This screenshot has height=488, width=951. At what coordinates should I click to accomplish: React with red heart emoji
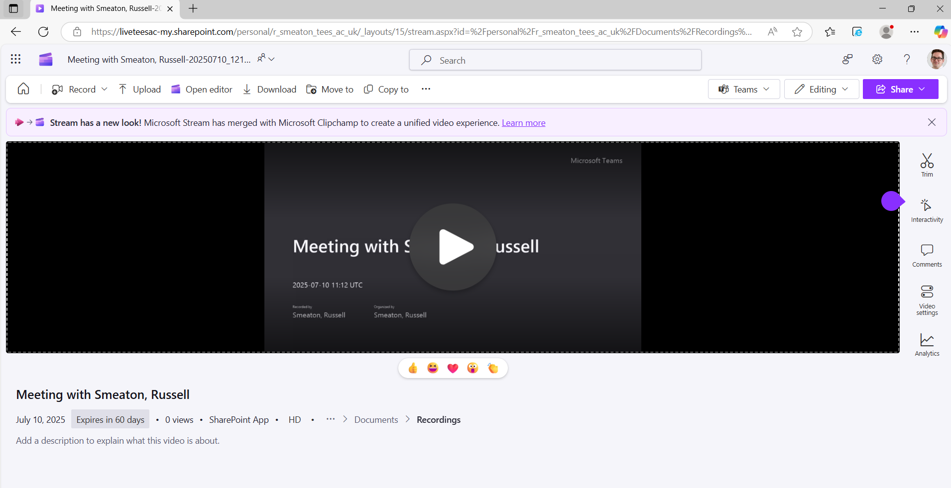pyautogui.click(x=453, y=368)
